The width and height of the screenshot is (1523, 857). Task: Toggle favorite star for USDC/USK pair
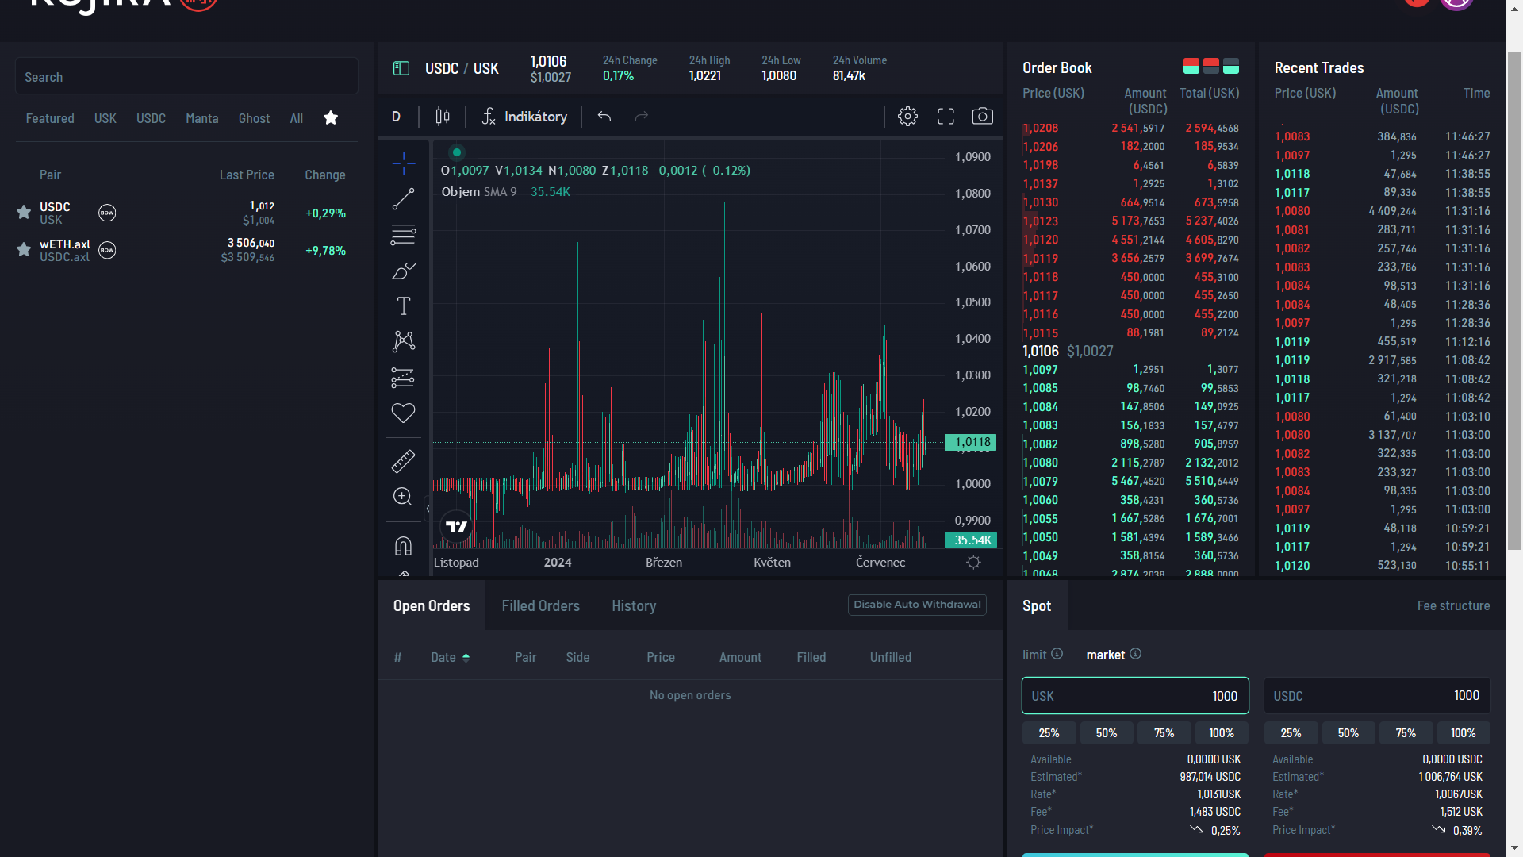(24, 212)
